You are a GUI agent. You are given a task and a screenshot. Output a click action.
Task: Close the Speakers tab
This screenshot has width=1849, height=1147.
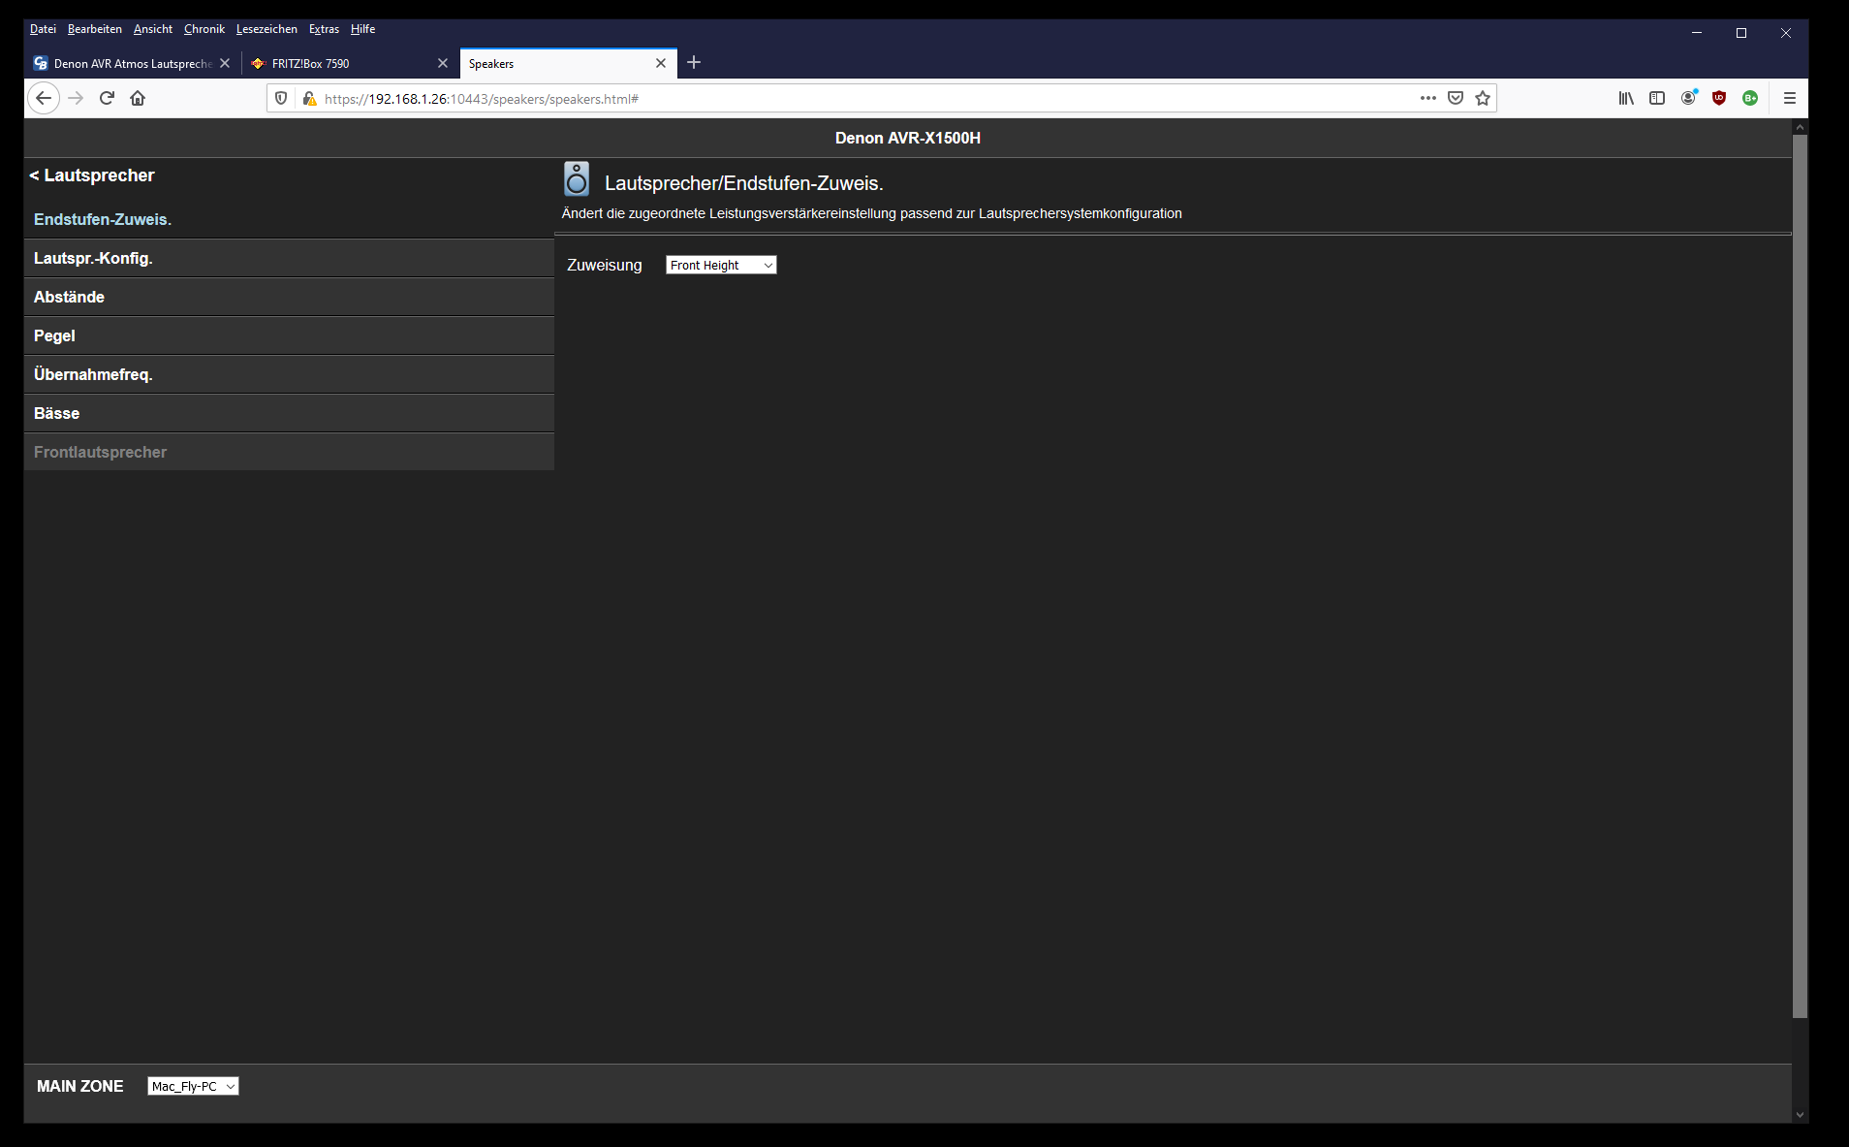661,63
